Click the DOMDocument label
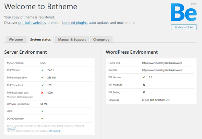Image resolution: width=202 pixels, height=139 pixels. 15,119
